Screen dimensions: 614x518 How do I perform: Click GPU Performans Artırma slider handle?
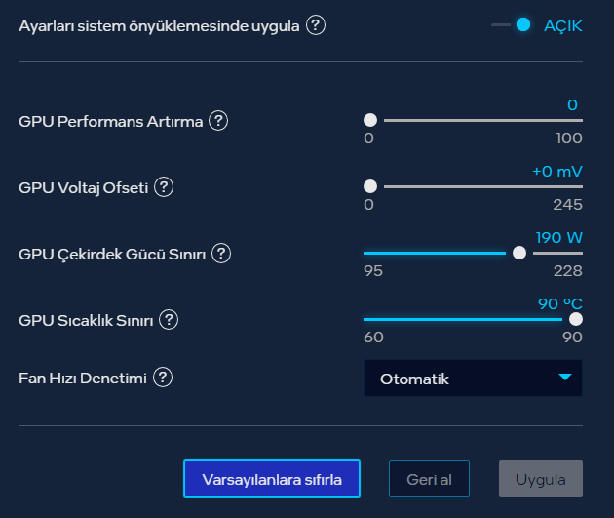370,120
